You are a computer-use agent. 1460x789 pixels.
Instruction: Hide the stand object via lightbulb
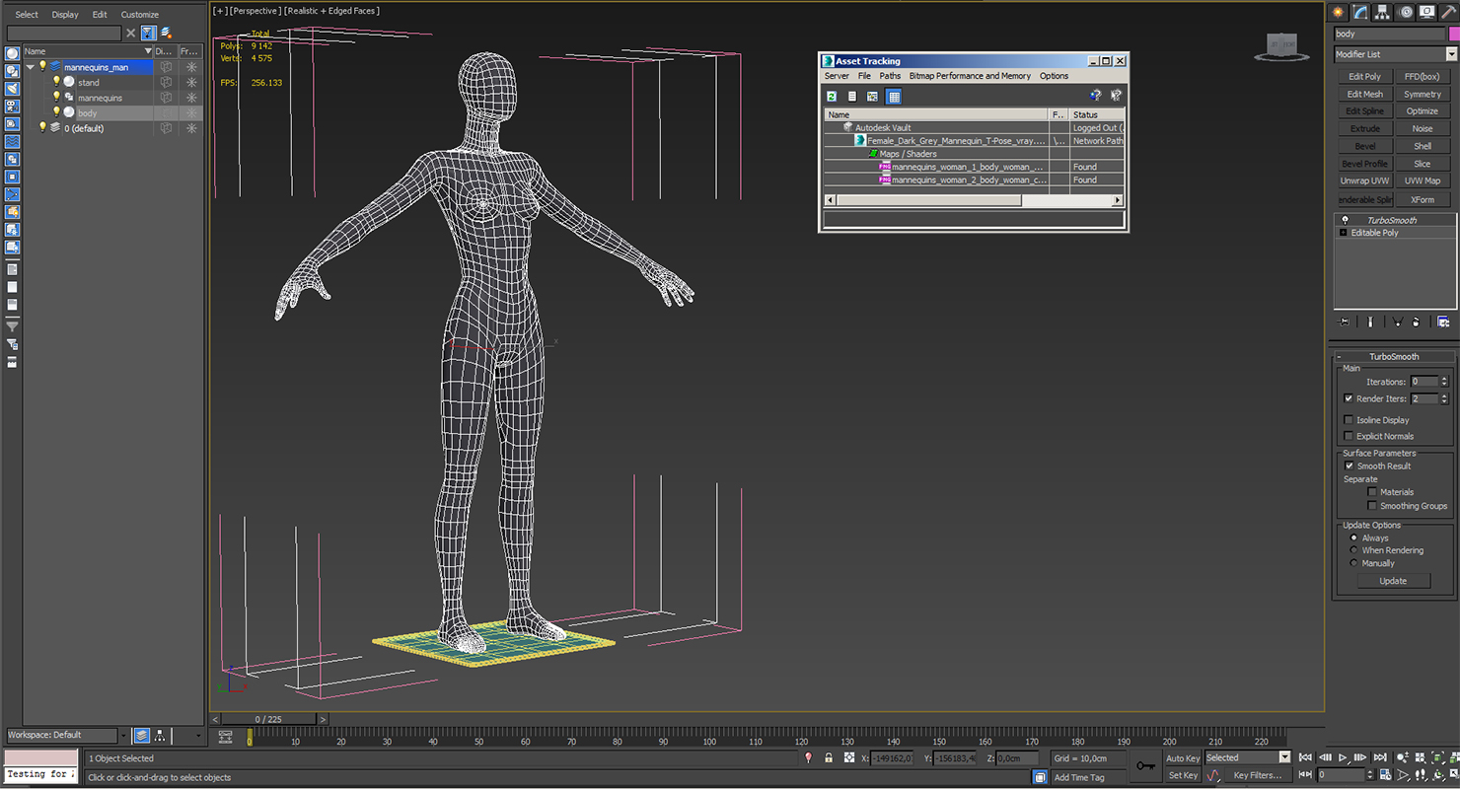[x=56, y=82]
